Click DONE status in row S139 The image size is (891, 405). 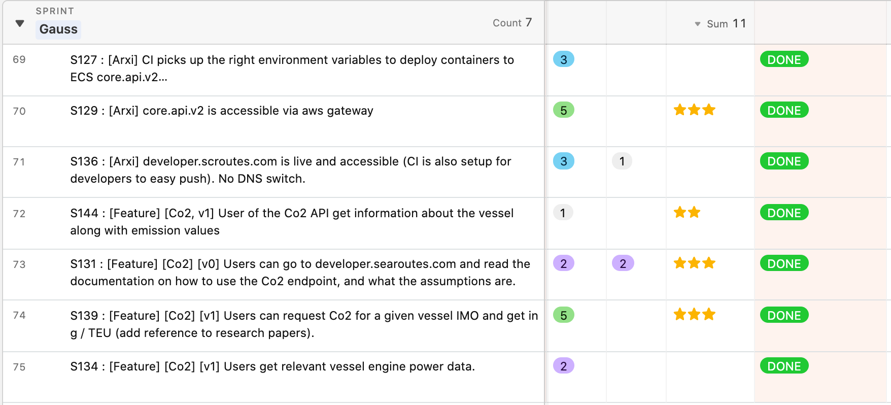pos(784,315)
